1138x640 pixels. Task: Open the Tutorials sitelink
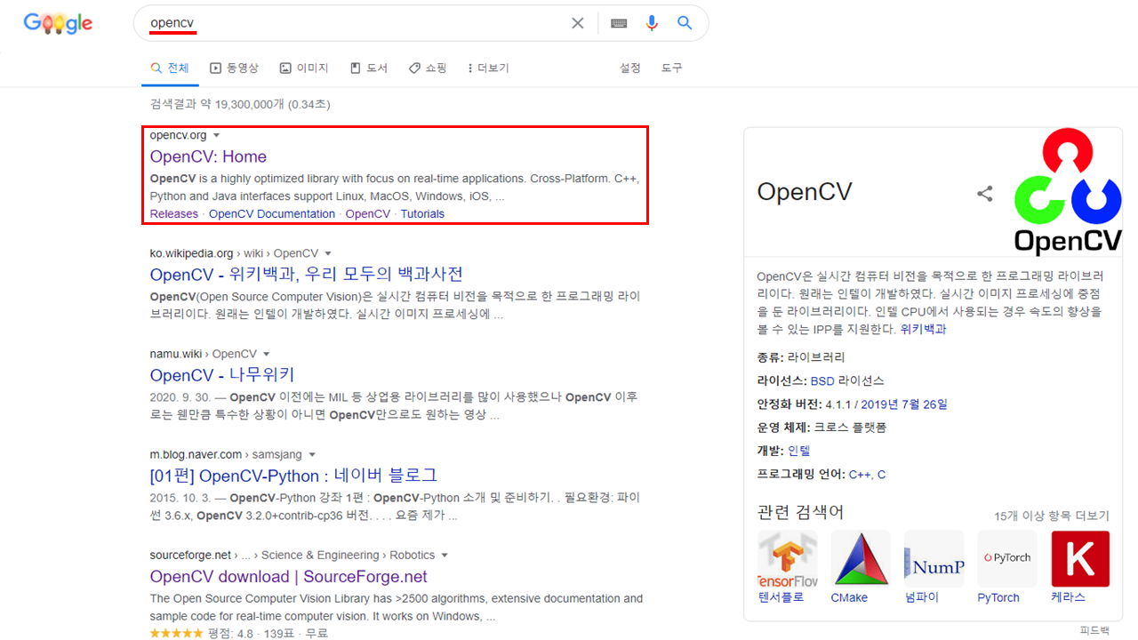click(422, 214)
